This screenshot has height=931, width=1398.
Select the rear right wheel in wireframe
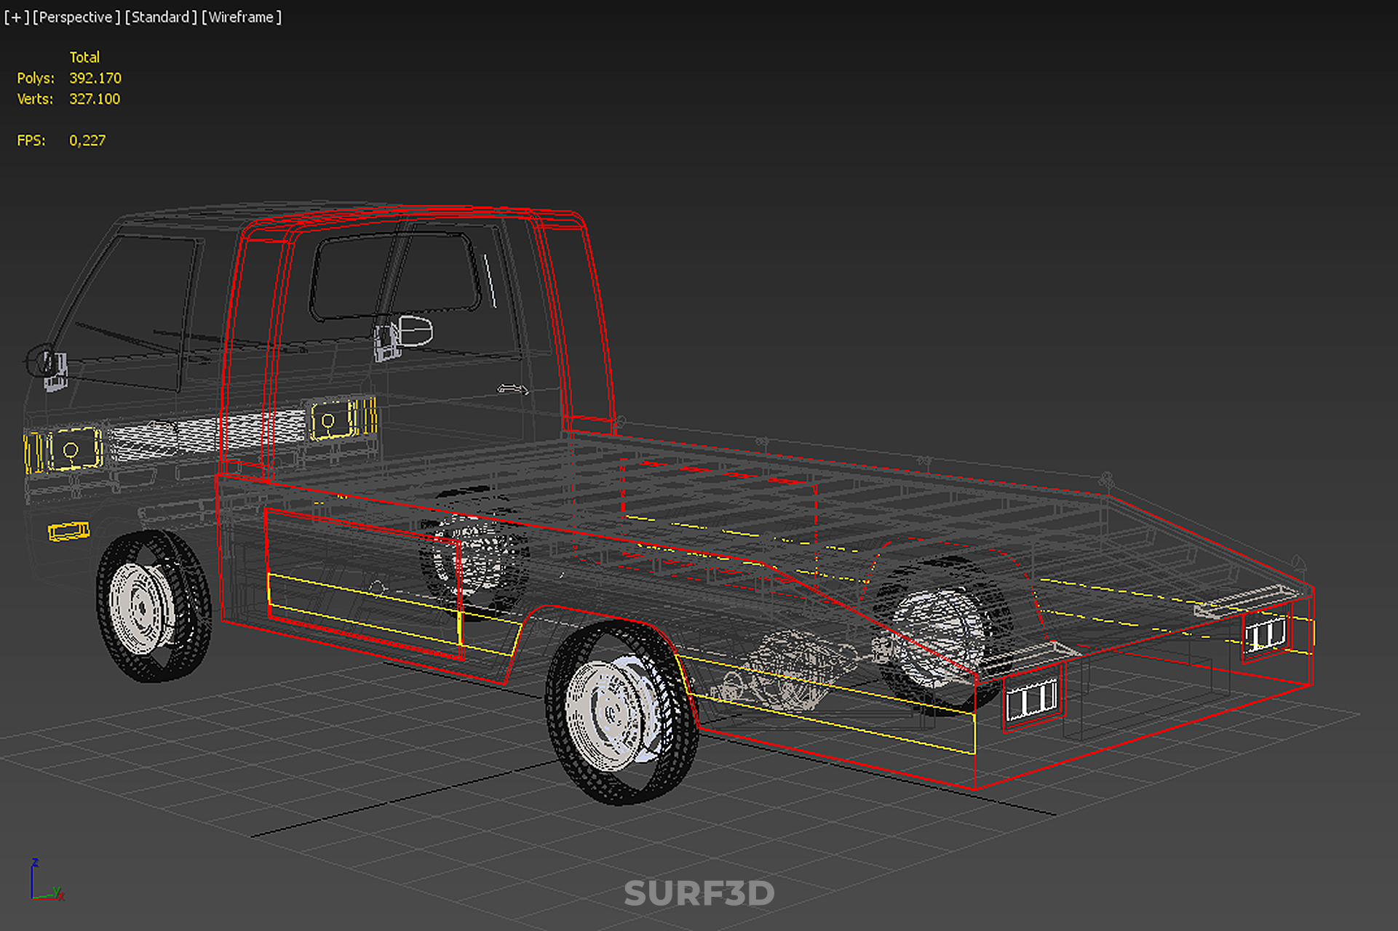941,633
